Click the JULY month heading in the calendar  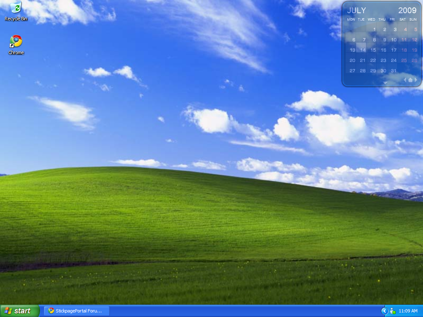[356, 10]
